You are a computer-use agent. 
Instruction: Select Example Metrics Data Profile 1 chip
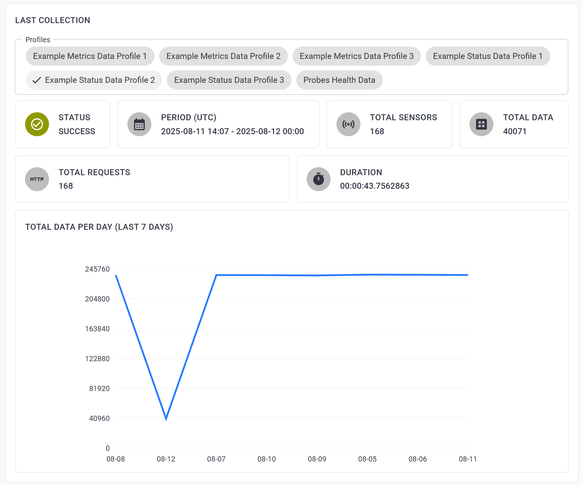[x=90, y=56]
